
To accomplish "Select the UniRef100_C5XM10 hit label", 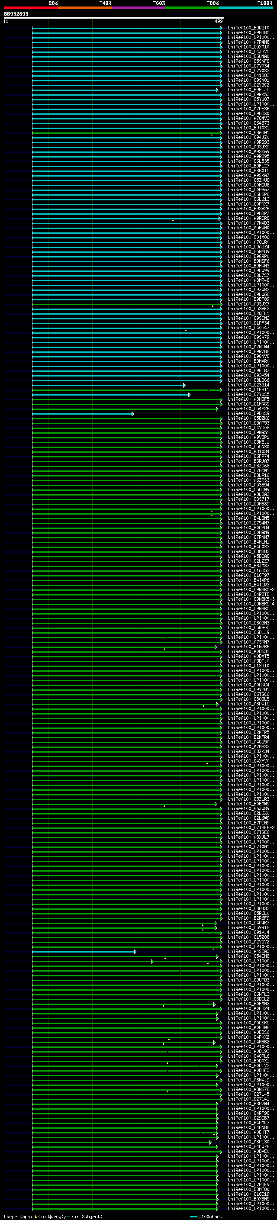I will pos(248,47).
